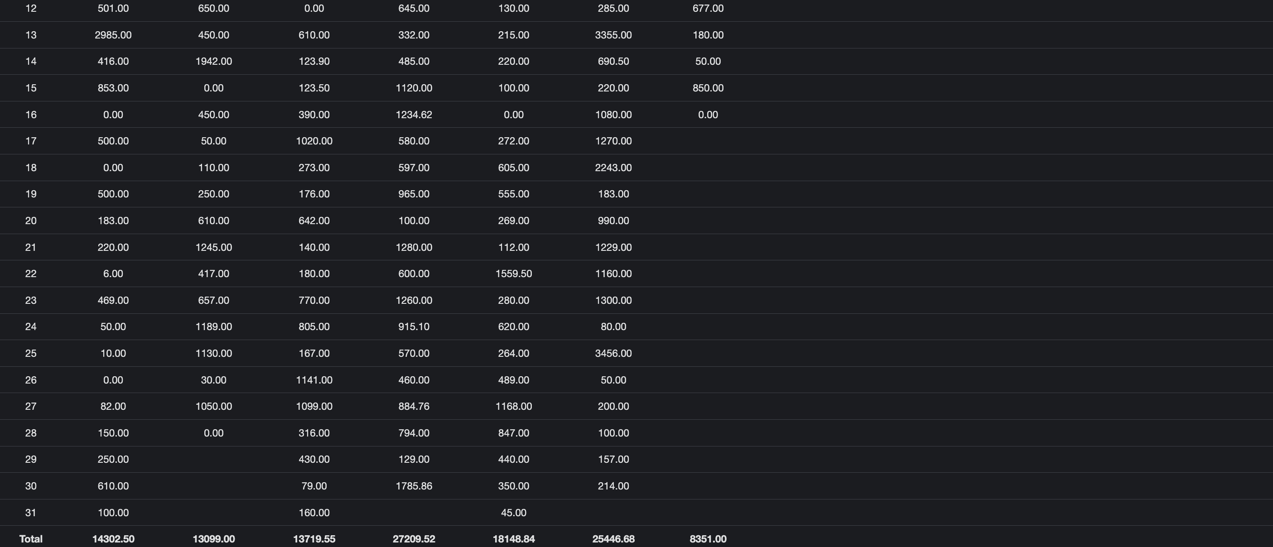
Task: Click the 1942.00 value in row 14
Action: (x=213, y=61)
